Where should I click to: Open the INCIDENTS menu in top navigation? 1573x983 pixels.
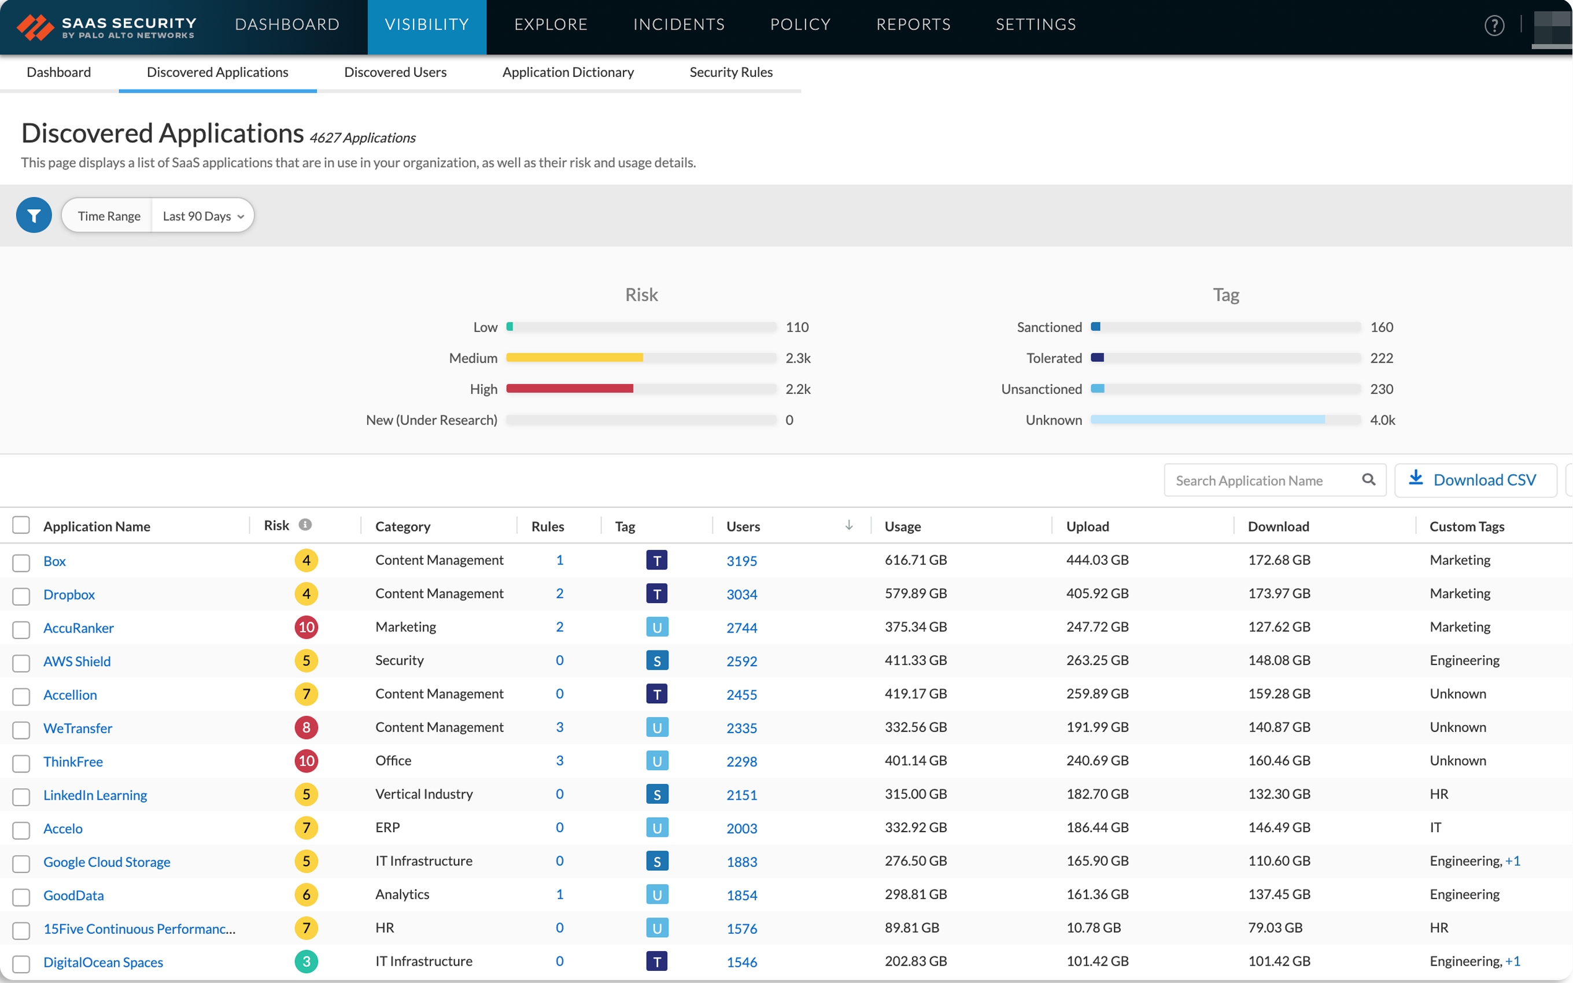[678, 25]
